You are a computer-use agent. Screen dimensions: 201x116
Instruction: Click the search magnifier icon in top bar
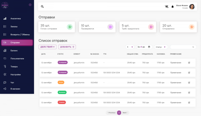tap(42, 6)
